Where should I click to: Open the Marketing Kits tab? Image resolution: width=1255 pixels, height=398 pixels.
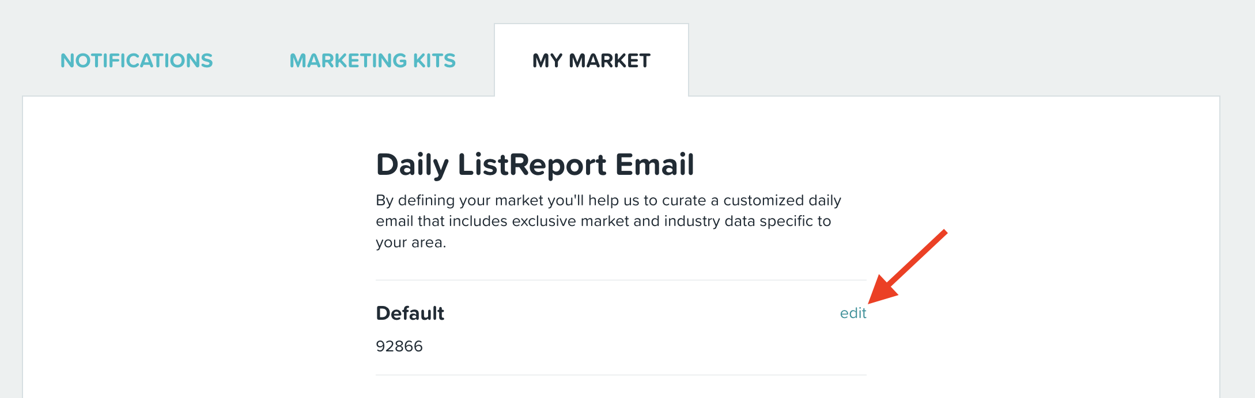(x=372, y=60)
